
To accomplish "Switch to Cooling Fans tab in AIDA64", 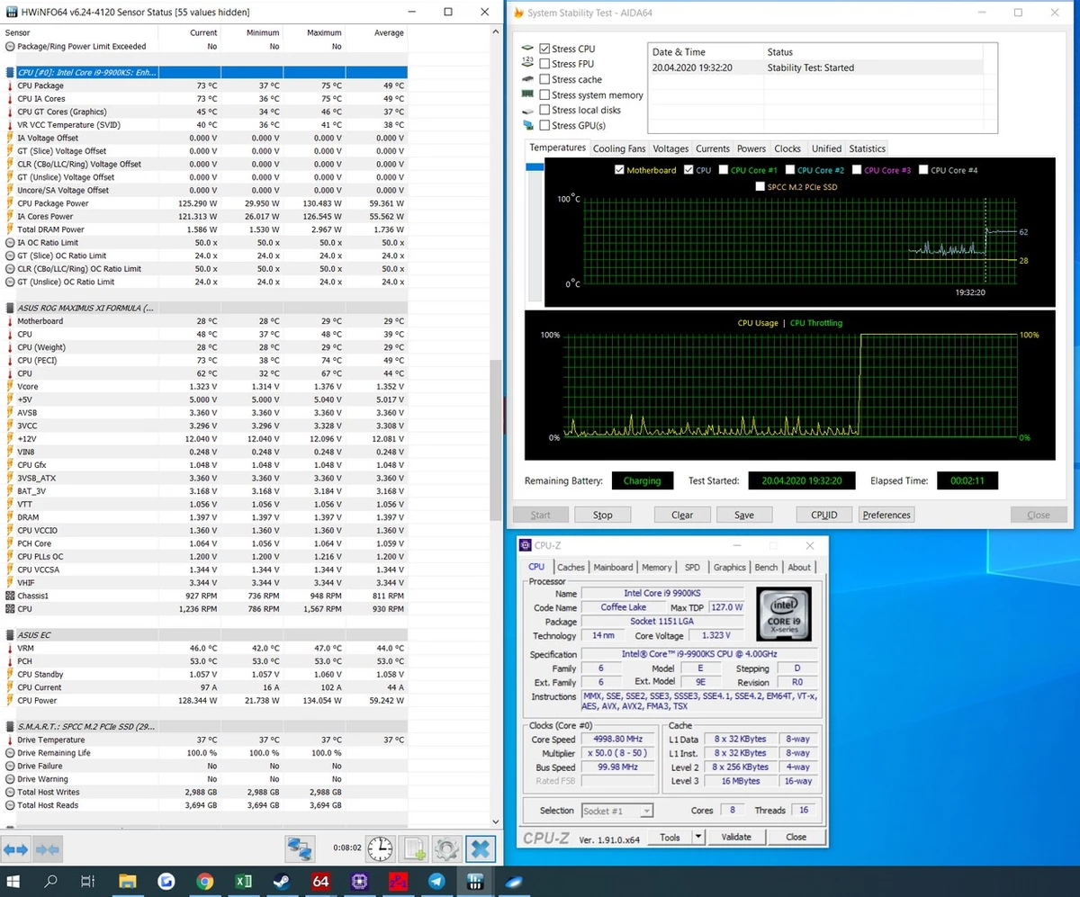I will [x=619, y=148].
